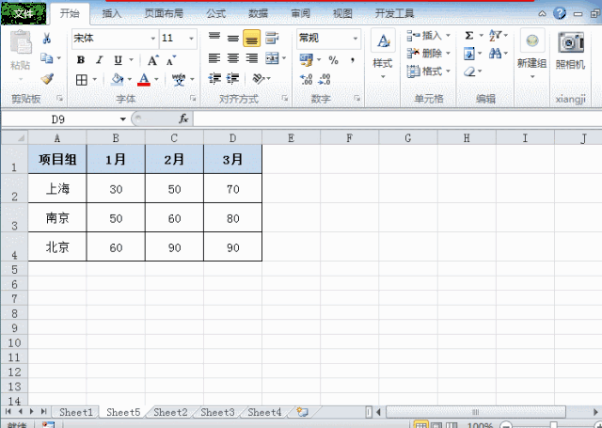Decrease font size with small A

(x=171, y=60)
